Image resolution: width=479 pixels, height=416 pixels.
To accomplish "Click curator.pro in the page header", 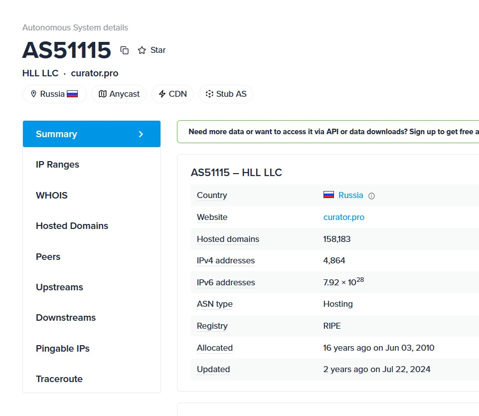I will (x=94, y=73).
